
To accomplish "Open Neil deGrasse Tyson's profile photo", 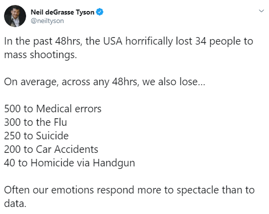I will [x=15, y=16].
